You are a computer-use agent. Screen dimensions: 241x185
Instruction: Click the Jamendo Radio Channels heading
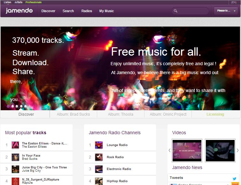[115, 133]
